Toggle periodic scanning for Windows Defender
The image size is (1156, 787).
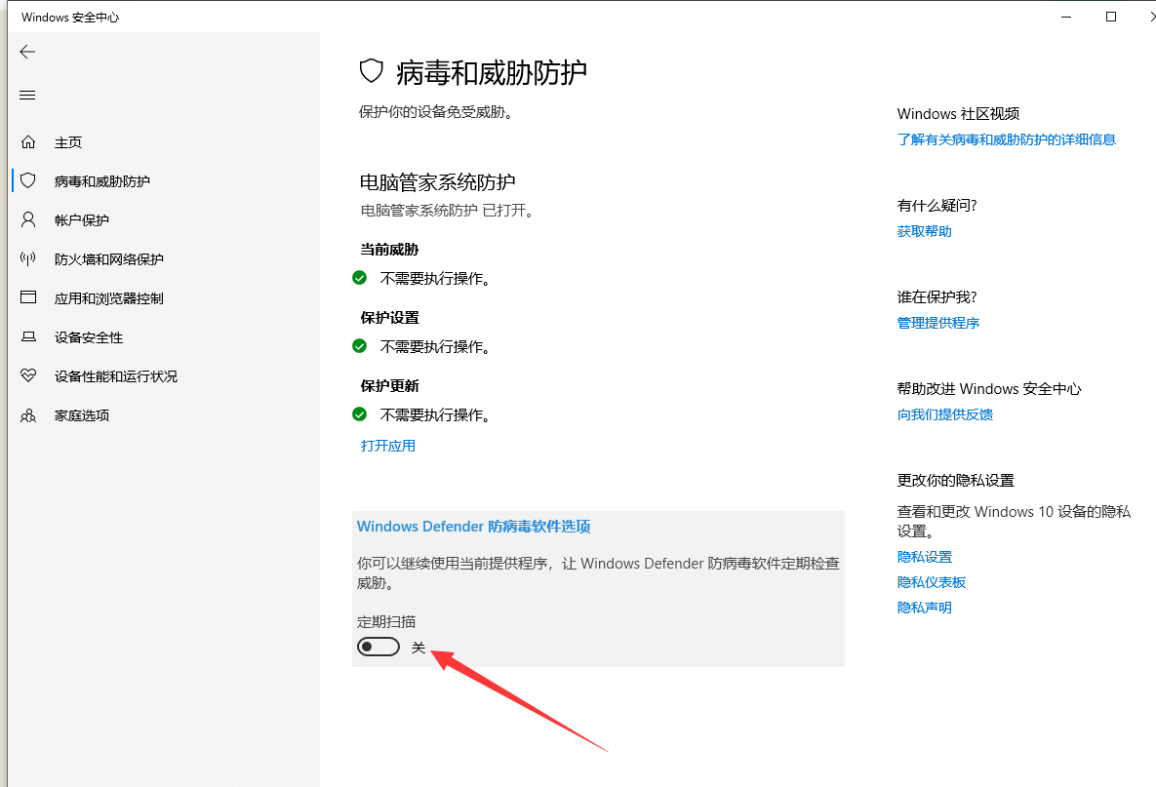click(x=378, y=646)
